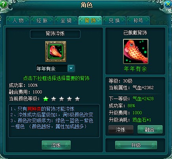Screen dimensions: 172x159
Task: Select the 称号 tab
Action: pyautogui.click(x=138, y=20)
